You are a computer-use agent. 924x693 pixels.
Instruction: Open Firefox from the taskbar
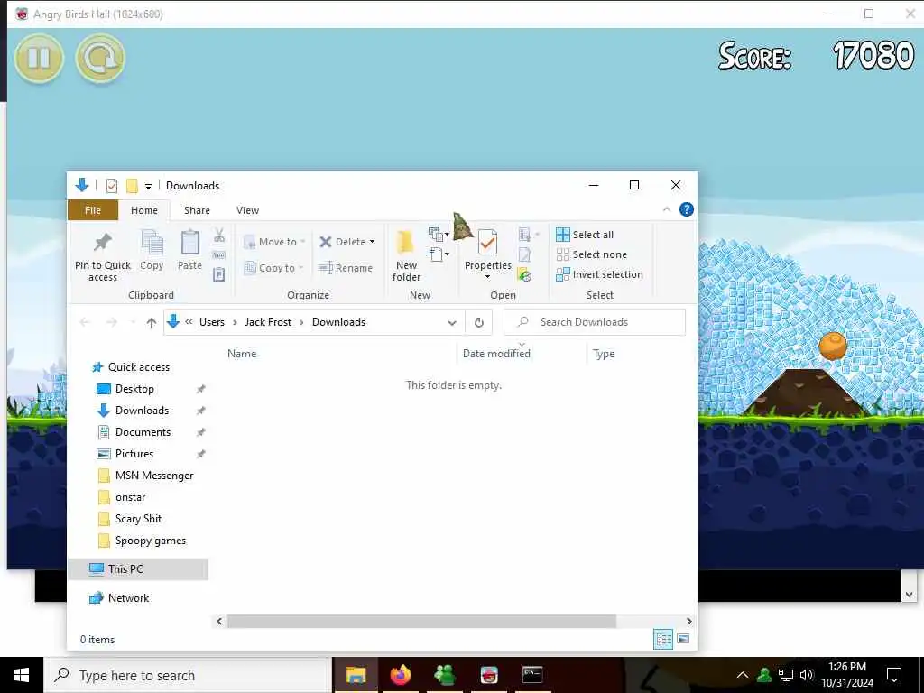[x=400, y=675]
